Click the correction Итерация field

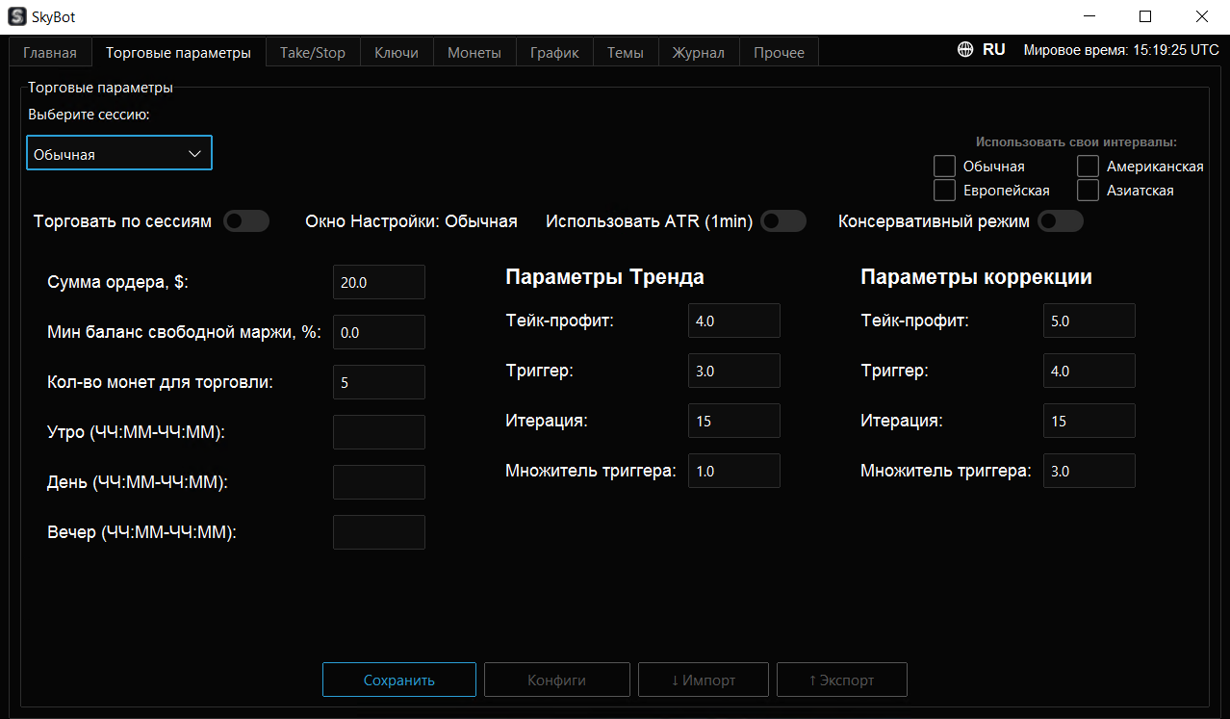tap(1089, 421)
